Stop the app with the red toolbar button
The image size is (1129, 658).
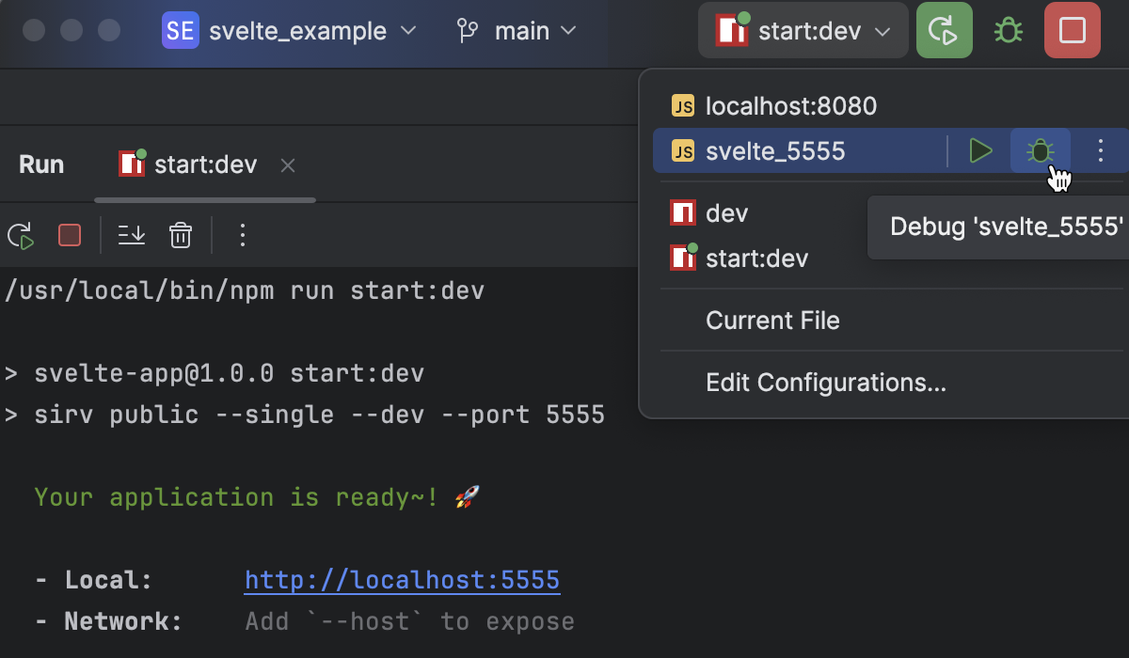pyautogui.click(x=1072, y=30)
